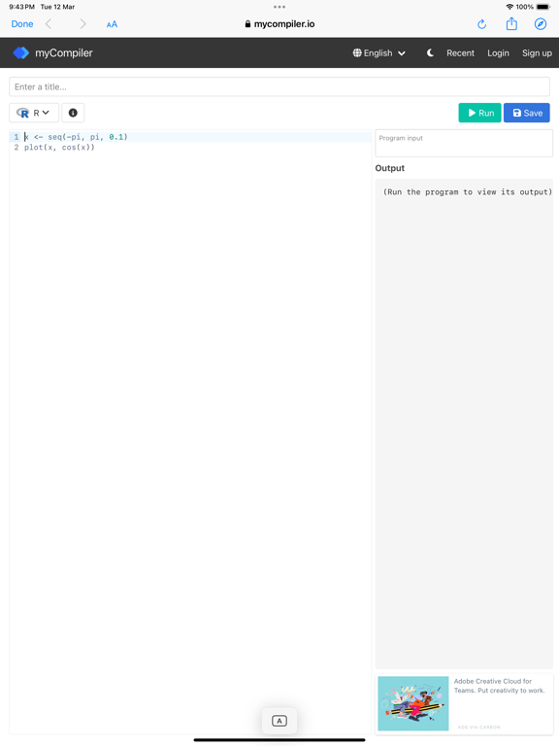Image resolution: width=559 pixels, height=746 pixels.
Task: Open the share sheet
Action: [511, 23]
